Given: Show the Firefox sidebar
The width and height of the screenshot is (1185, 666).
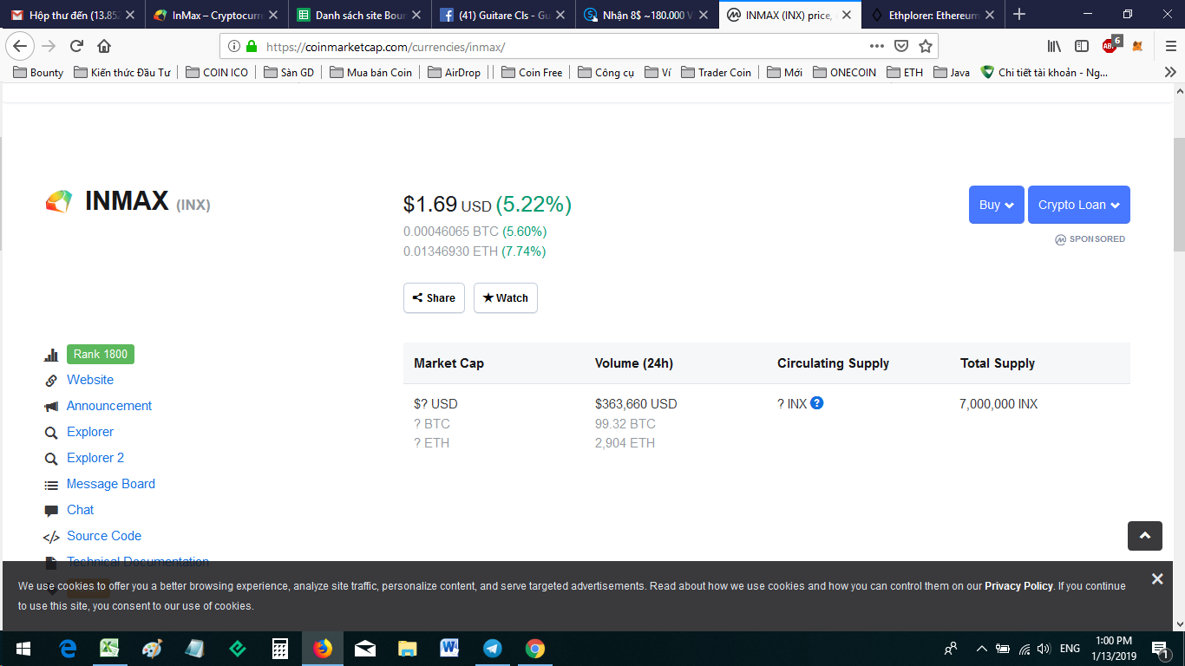Looking at the screenshot, I should tap(1082, 46).
